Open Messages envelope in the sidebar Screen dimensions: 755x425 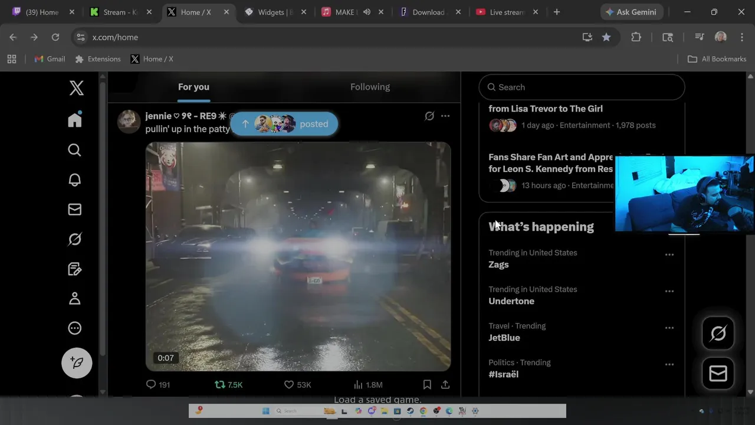[x=74, y=210]
